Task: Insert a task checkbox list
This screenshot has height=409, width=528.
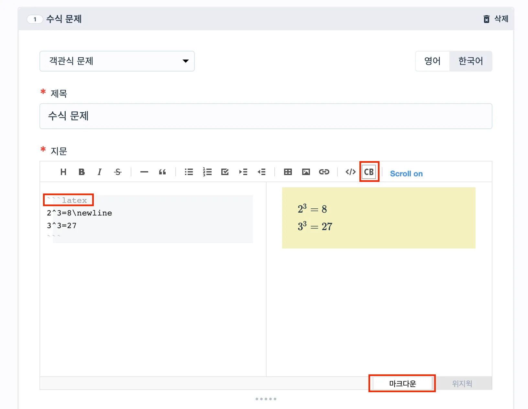Action: coord(225,172)
